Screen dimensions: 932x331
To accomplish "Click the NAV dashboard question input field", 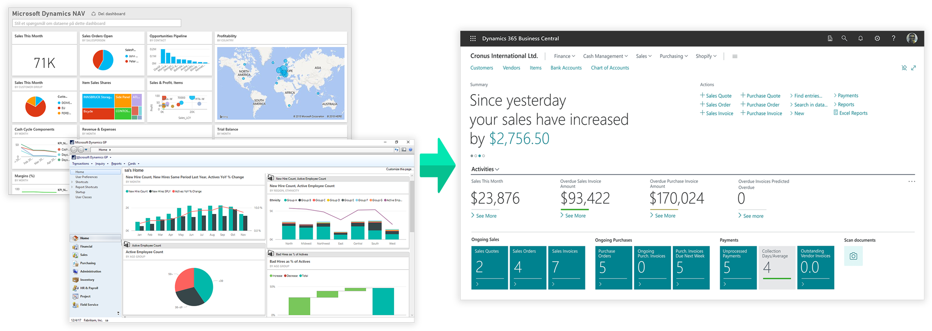I will point(97,23).
